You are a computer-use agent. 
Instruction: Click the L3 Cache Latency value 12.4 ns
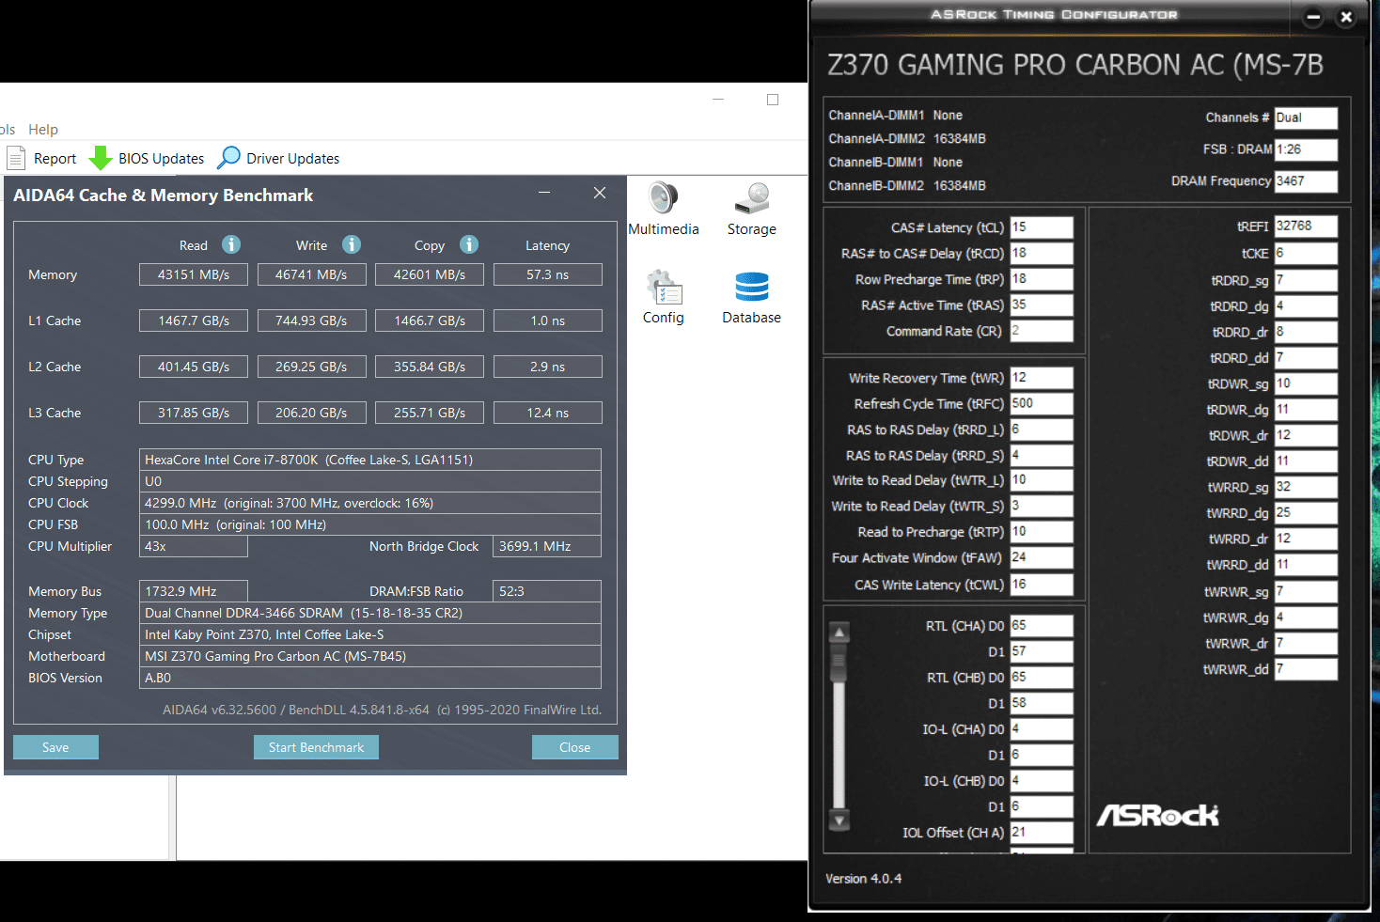point(547,413)
